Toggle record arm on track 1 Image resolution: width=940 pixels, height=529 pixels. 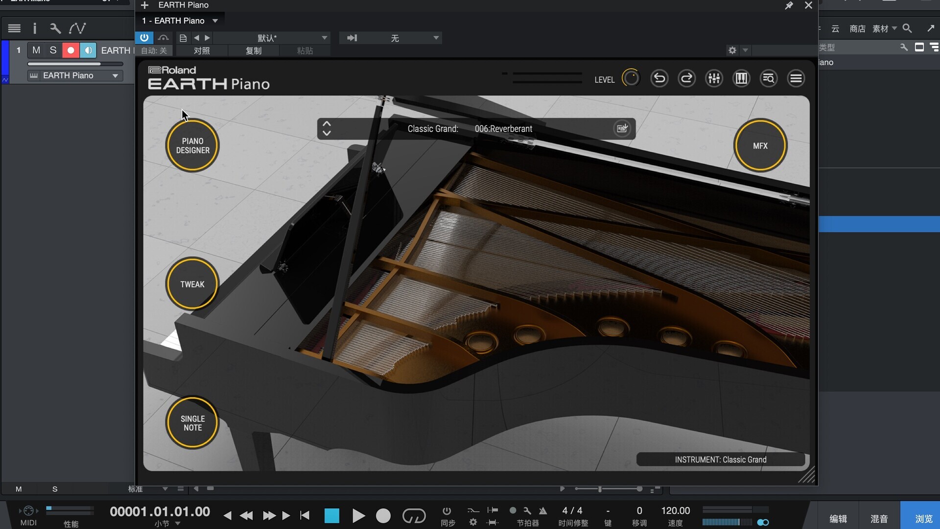click(70, 50)
